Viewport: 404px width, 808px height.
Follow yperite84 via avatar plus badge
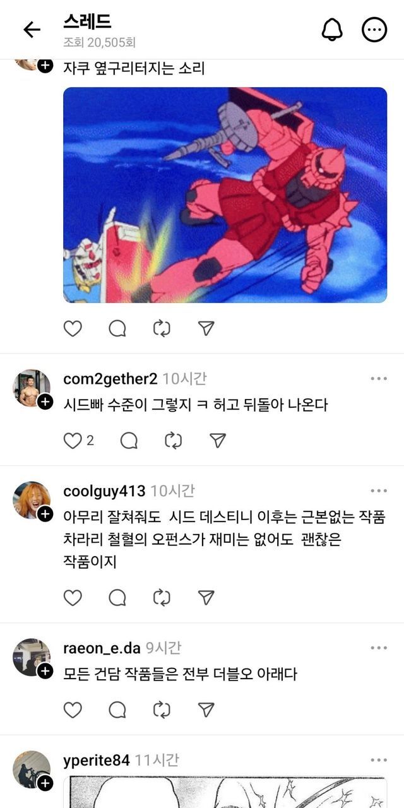click(x=45, y=783)
